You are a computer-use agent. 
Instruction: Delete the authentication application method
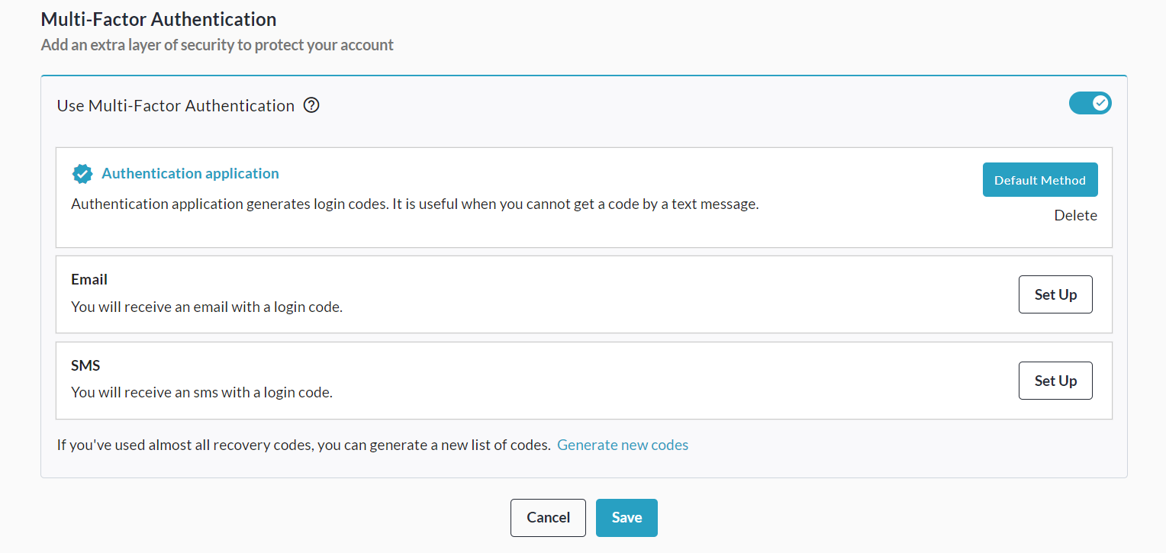tap(1075, 216)
